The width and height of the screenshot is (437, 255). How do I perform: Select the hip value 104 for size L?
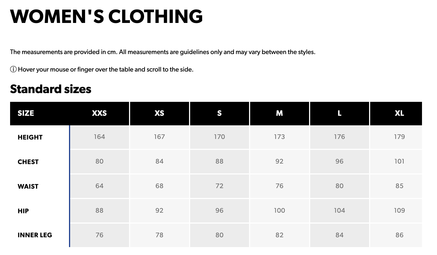tap(339, 210)
